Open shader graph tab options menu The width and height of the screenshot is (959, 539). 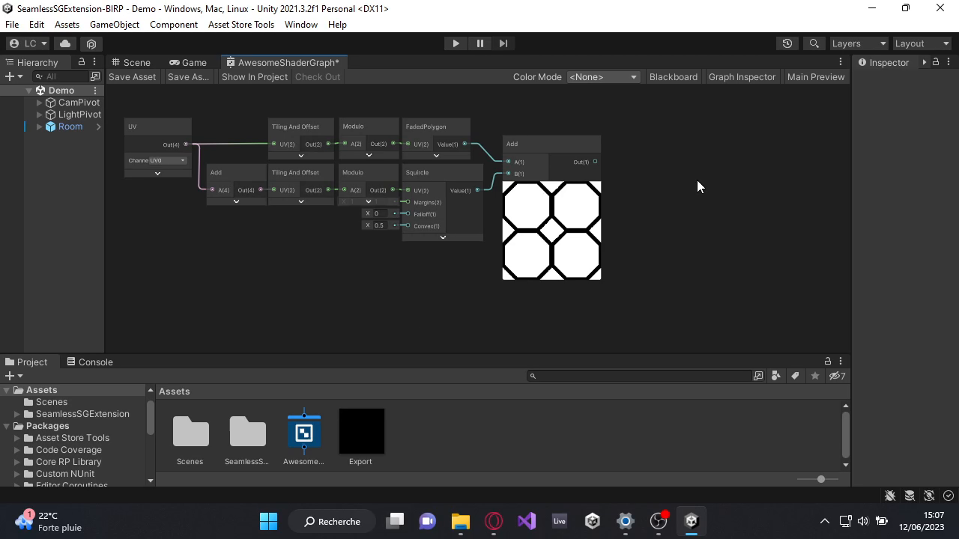pos(841,62)
